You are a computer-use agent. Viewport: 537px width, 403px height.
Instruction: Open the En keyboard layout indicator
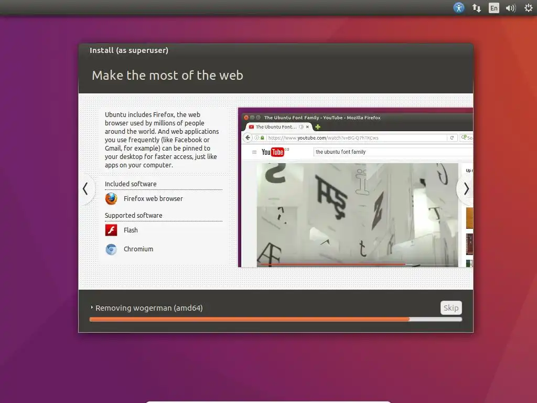[493, 8]
